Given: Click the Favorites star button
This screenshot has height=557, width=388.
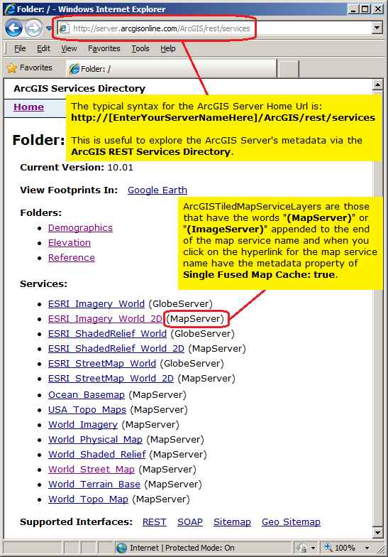Looking at the screenshot, I should coord(30,67).
